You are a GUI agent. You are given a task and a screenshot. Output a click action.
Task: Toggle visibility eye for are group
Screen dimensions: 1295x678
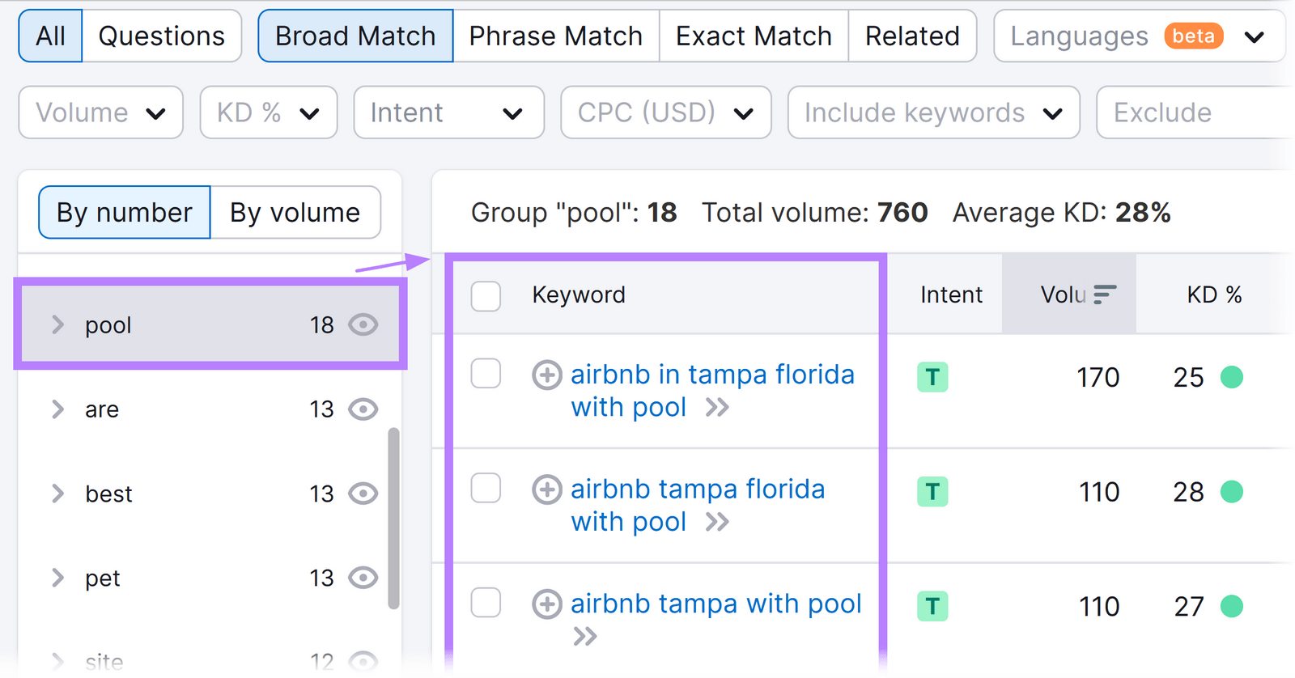[363, 409]
